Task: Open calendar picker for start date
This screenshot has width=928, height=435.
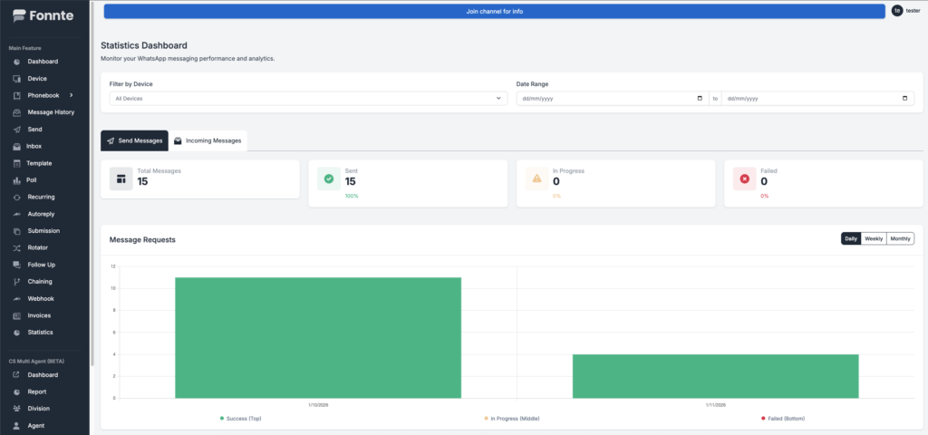Action: pos(699,98)
